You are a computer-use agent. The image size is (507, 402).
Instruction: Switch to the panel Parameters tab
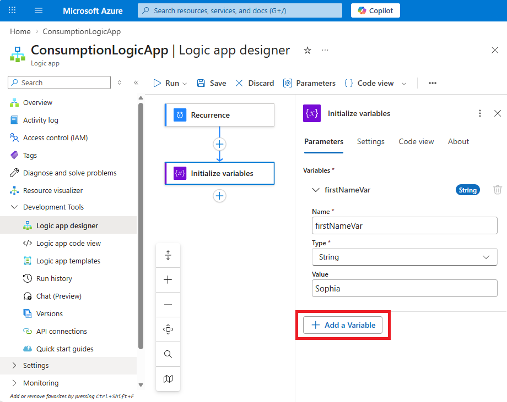(x=323, y=142)
